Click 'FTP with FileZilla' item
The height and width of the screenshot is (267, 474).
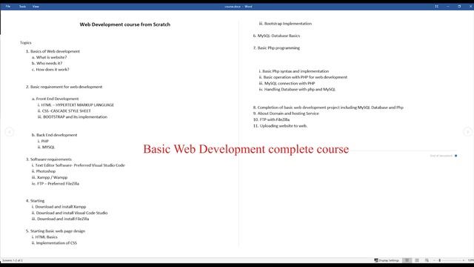[275, 119]
